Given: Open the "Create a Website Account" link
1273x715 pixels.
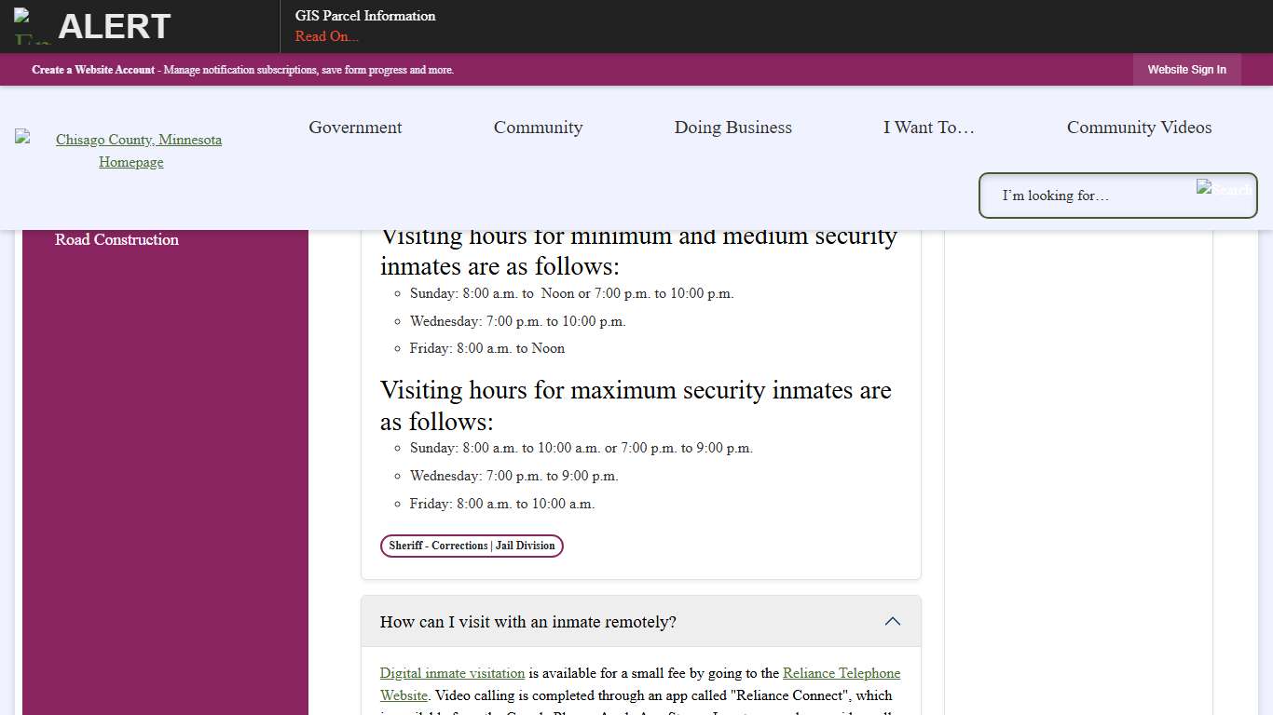Looking at the screenshot, I should tap(93, 70).
